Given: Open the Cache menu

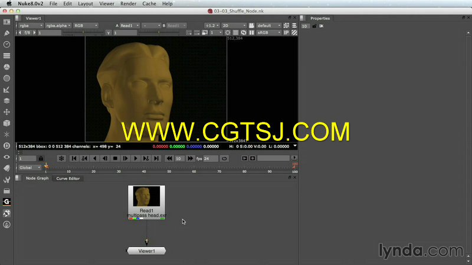Looking at the screenshot, I should [x=149, y=4].
